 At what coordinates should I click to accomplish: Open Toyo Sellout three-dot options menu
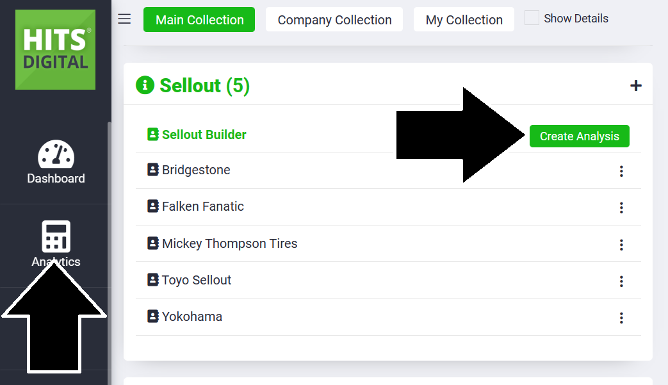621,281
